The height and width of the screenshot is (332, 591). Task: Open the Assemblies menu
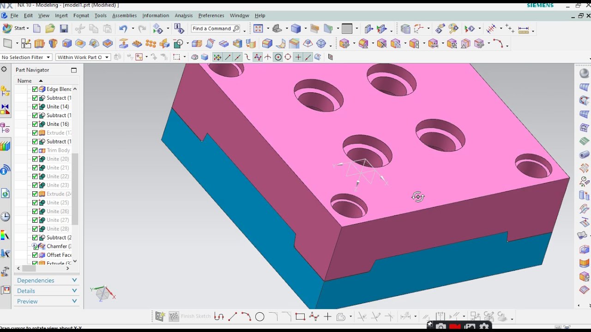pos(124,16)
